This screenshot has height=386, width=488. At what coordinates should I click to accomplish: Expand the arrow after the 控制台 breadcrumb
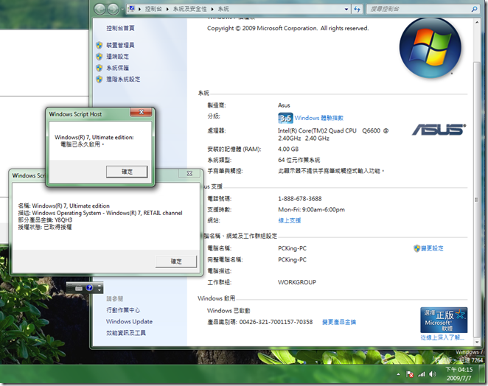167,10
